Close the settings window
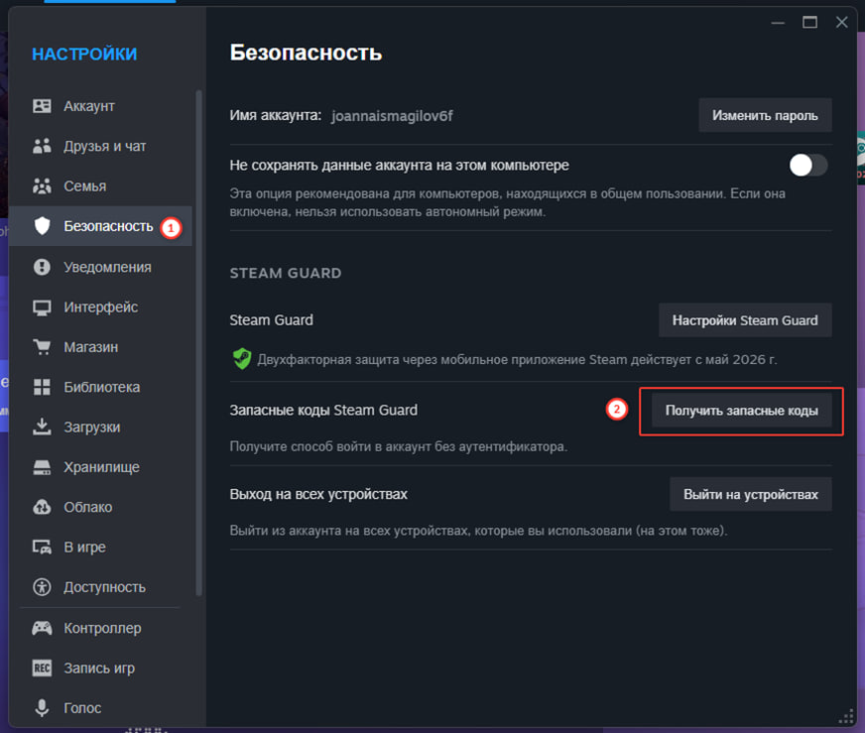Image resolution: width=865 pixels, height=733 pixels. tap(842, 22)
